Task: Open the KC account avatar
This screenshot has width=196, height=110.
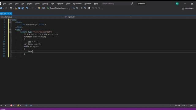Action: click(x=177, y=4)
